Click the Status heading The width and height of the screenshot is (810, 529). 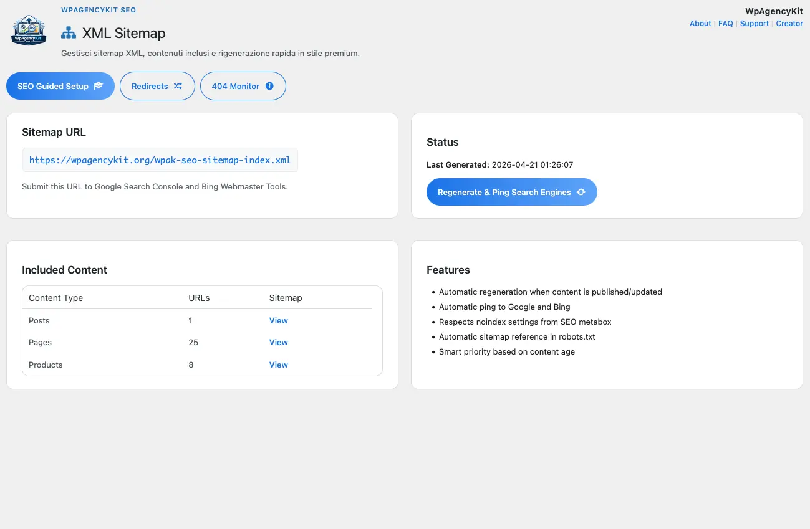coord(443,142)
